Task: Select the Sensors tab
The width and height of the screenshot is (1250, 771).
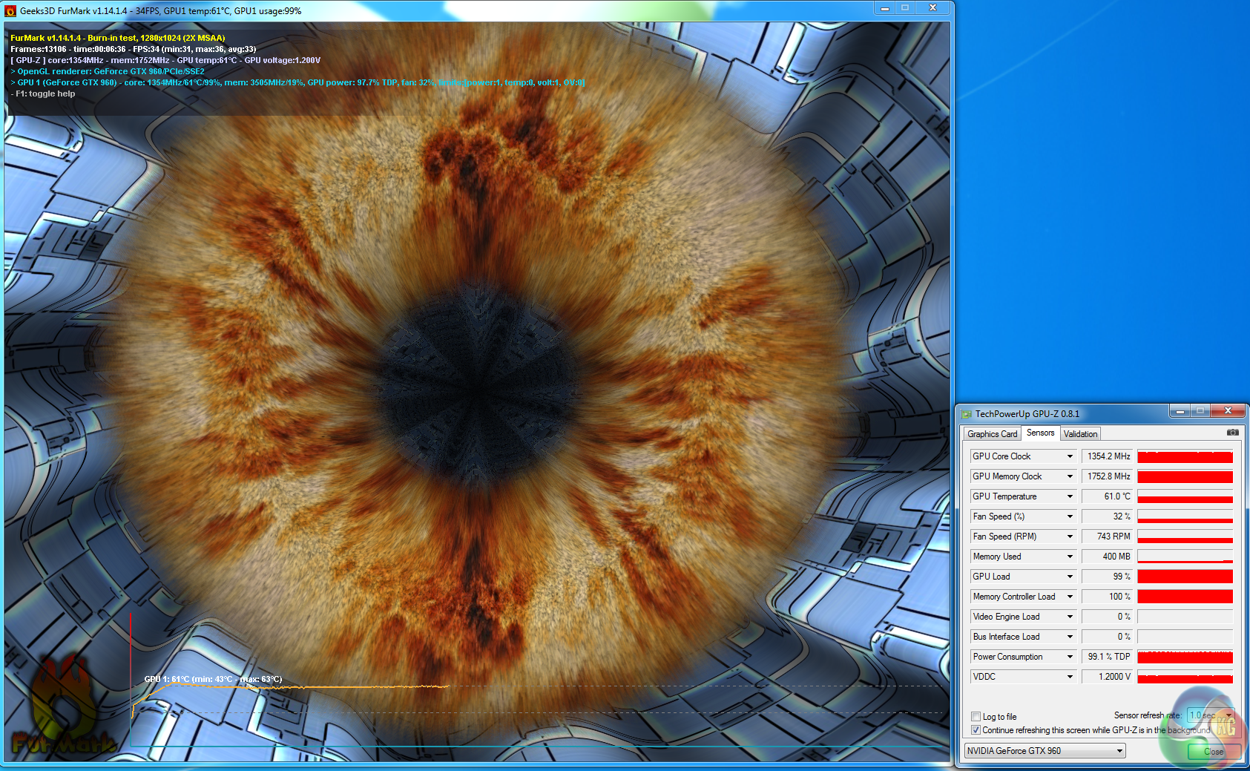Action: tap(1040, 433)
